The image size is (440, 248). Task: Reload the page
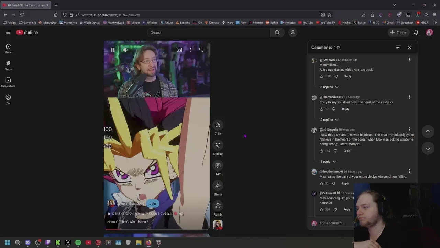click(x=22, y=15)
